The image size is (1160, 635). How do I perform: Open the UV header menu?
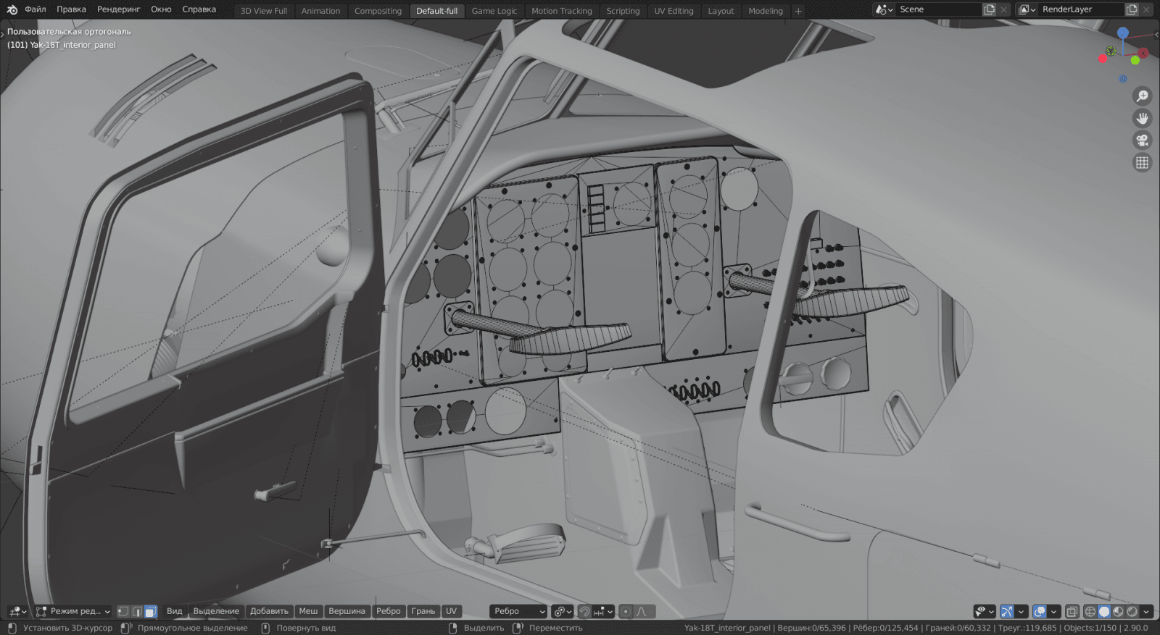point(451,612)
